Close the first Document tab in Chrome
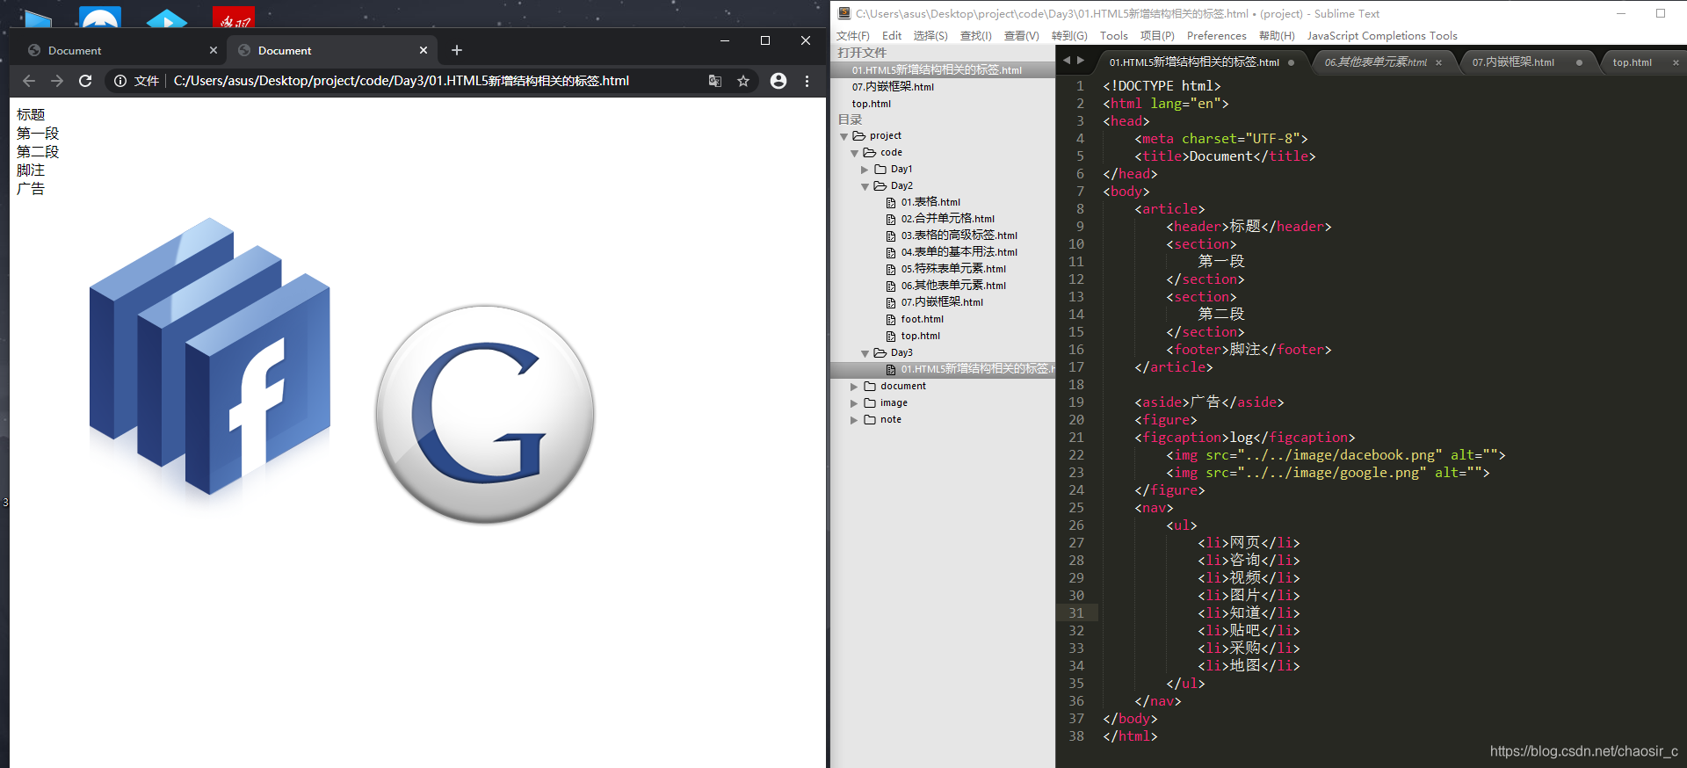Viewport: 1687px width, 768px height. [214, 50]
